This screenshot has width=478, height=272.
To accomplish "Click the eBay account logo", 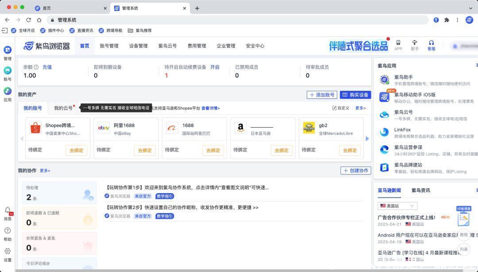I will pyautogui.click(x=104, y=128).
